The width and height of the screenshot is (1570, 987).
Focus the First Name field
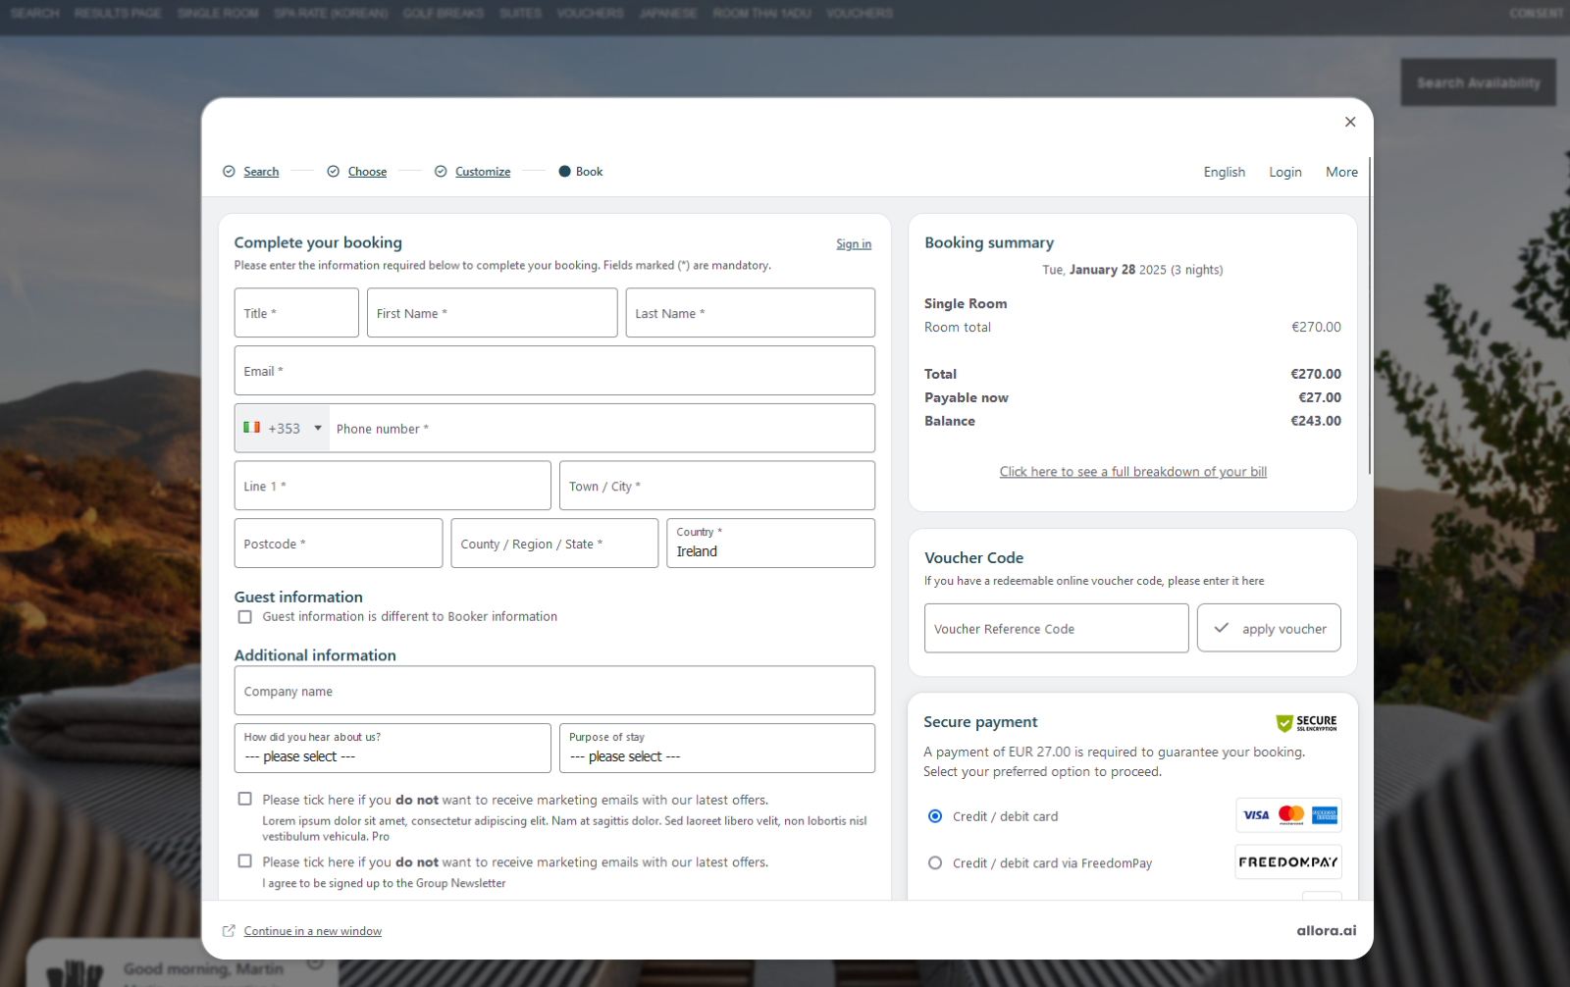point(493,313)
